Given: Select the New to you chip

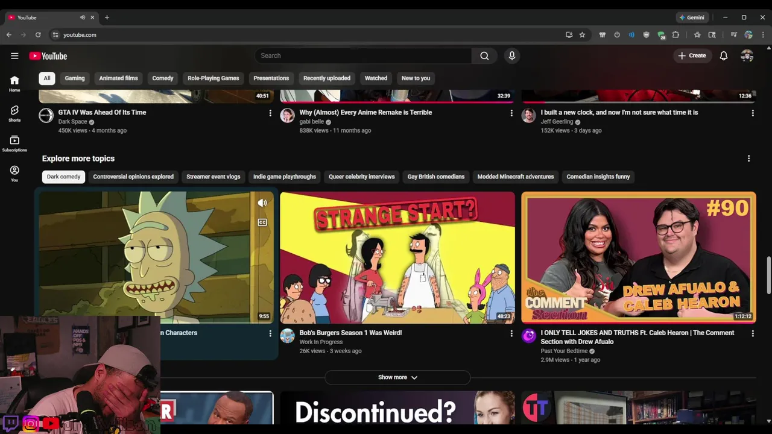Looking at the screenshot, I should (416, 78).
